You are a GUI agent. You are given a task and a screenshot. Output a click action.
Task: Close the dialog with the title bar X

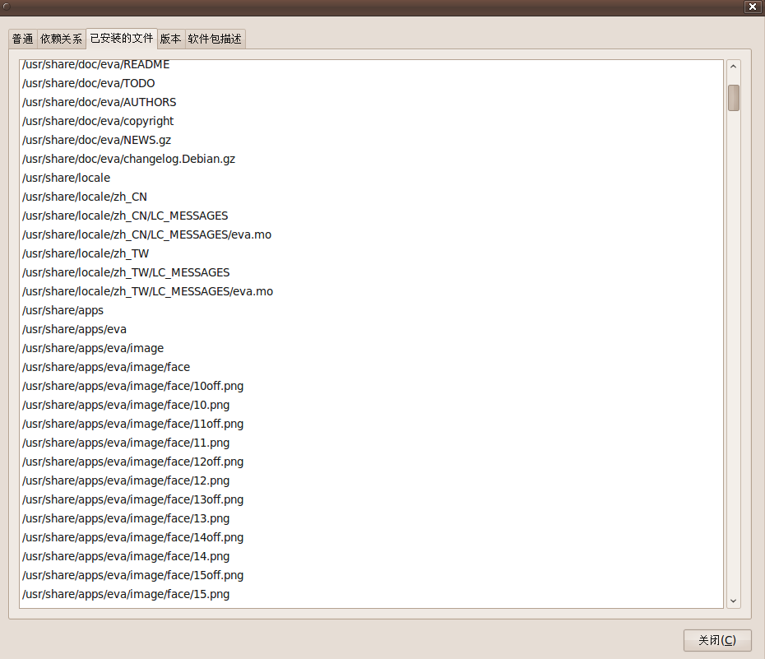click(753, 7)
